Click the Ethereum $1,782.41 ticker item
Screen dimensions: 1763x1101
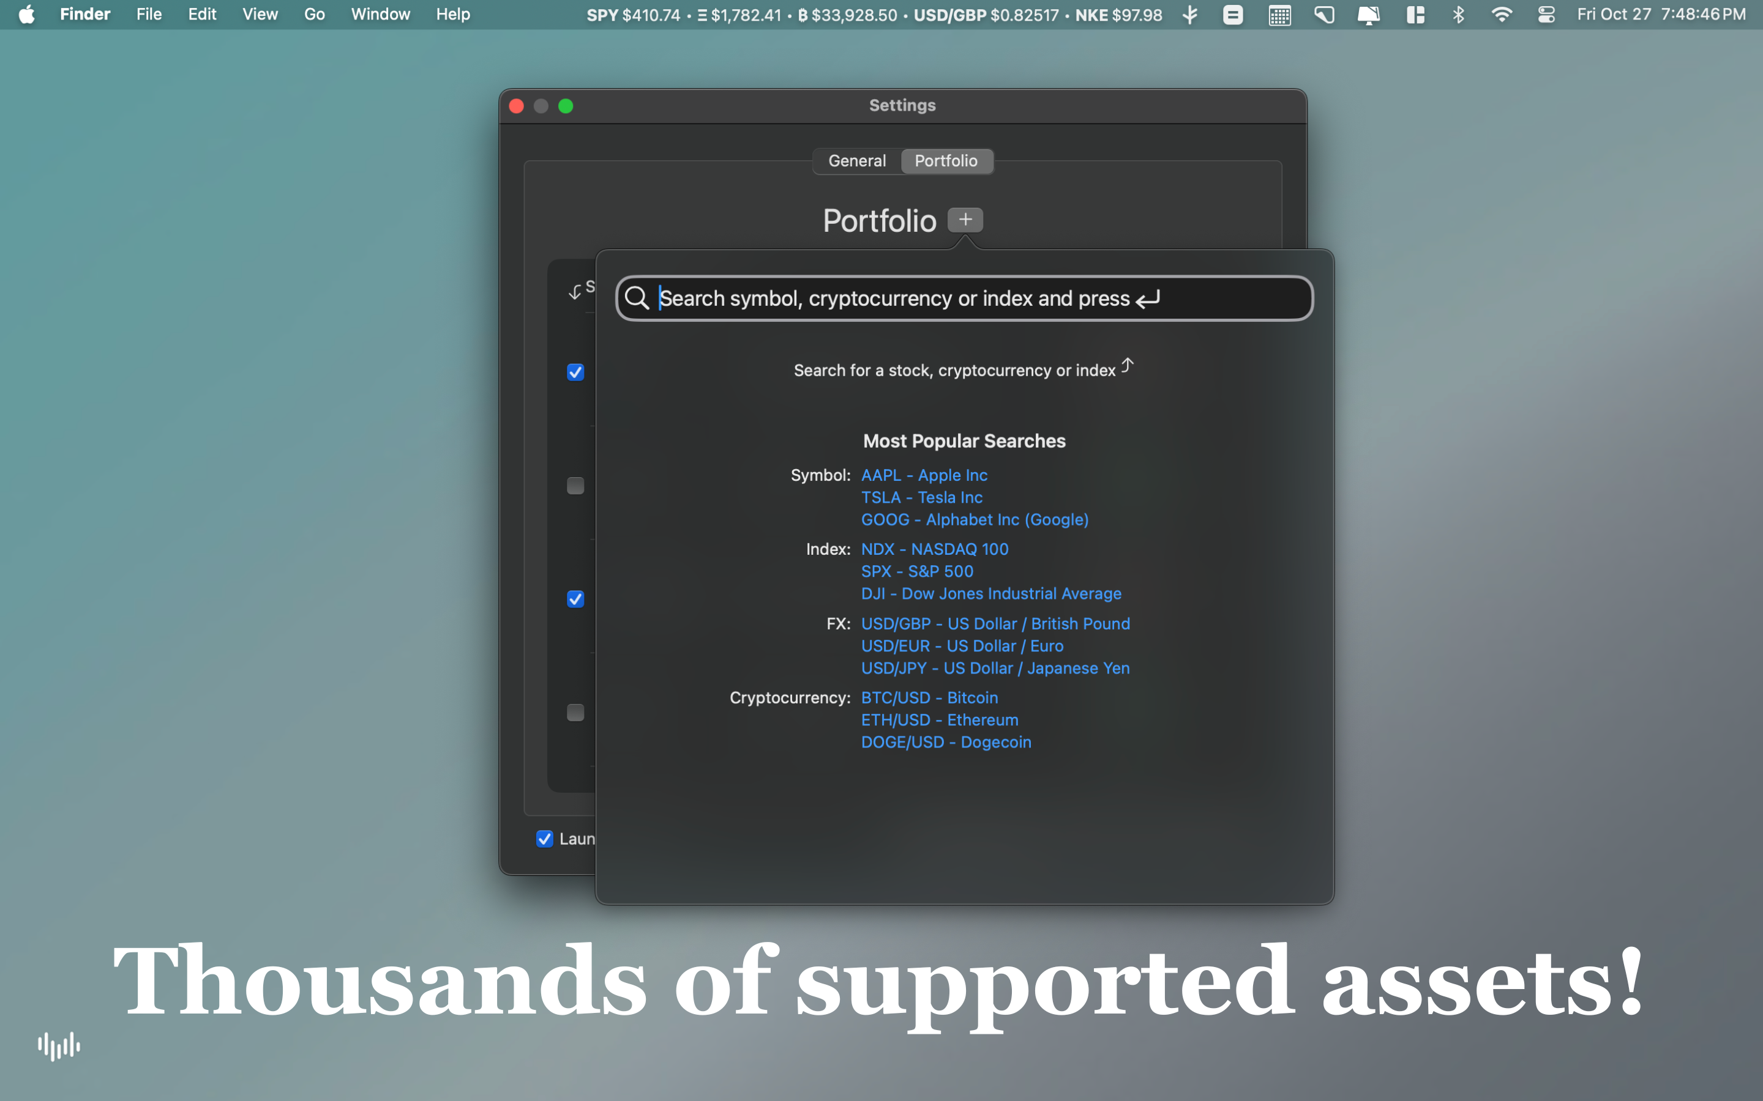point(739,15)
